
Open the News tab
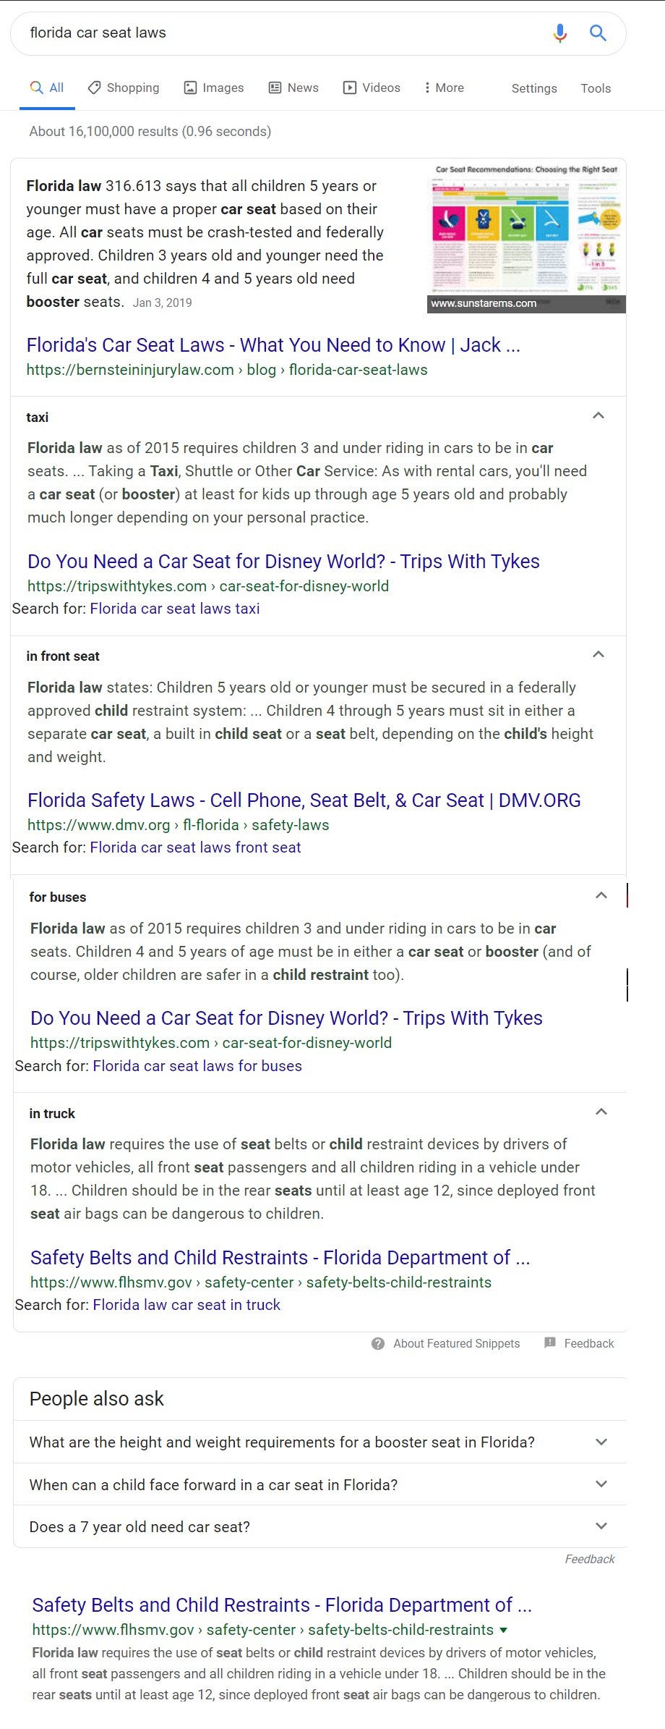point(293,88)
